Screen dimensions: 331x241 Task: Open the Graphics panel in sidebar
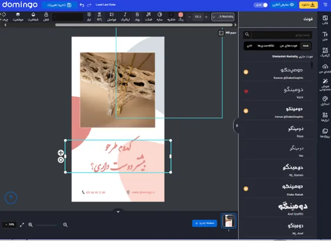click(325, 52)
